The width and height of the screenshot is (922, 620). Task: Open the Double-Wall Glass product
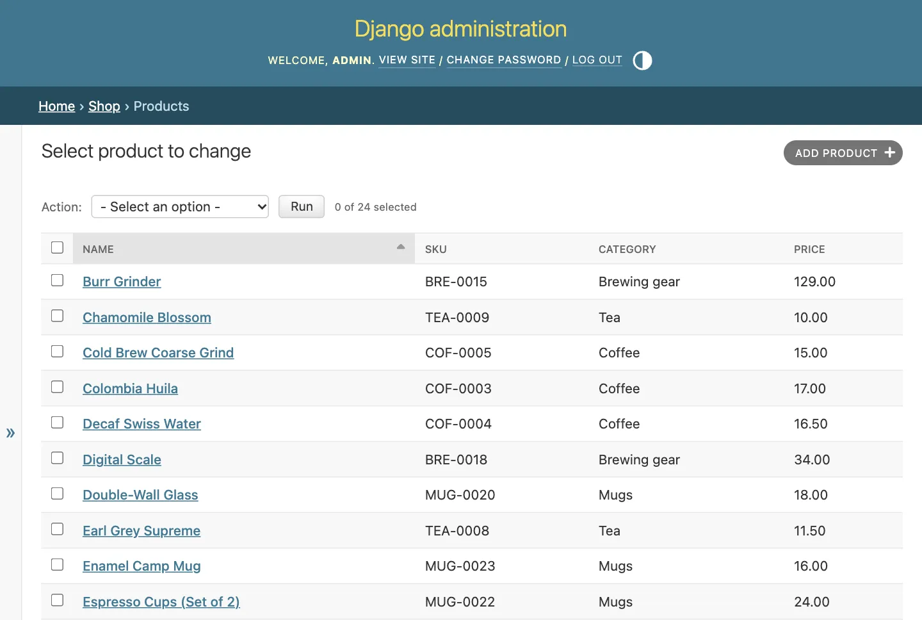[140, 495]
